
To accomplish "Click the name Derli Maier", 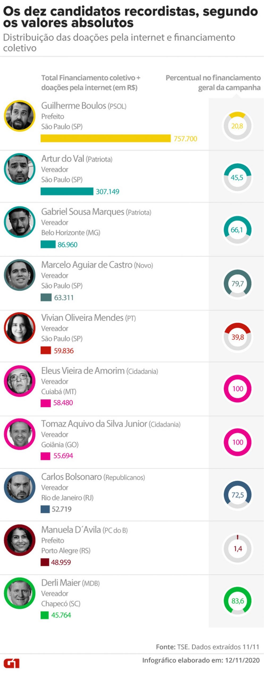I will click(x=61, y=583).
